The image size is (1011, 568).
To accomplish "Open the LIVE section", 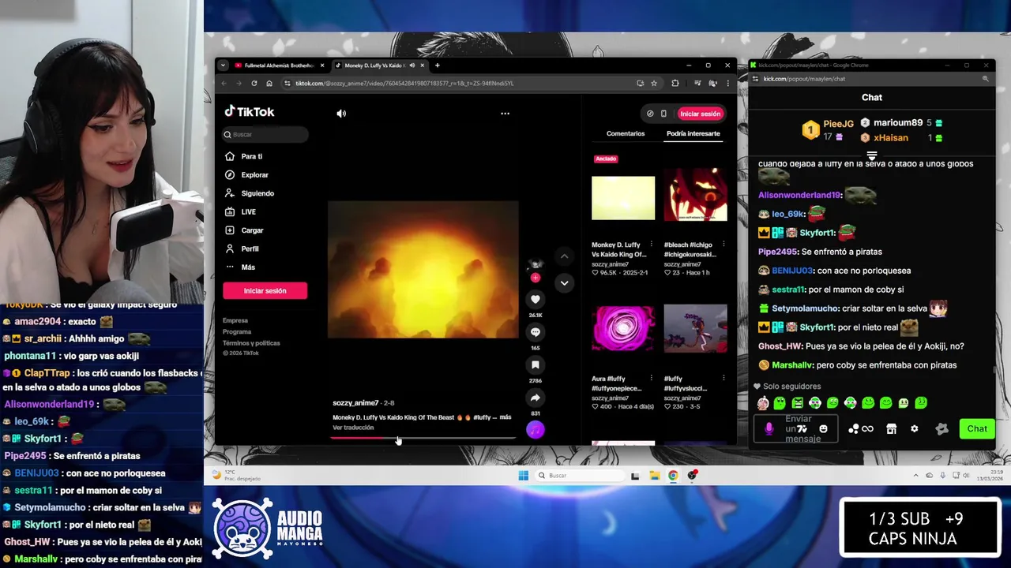I will click(240, 211).
